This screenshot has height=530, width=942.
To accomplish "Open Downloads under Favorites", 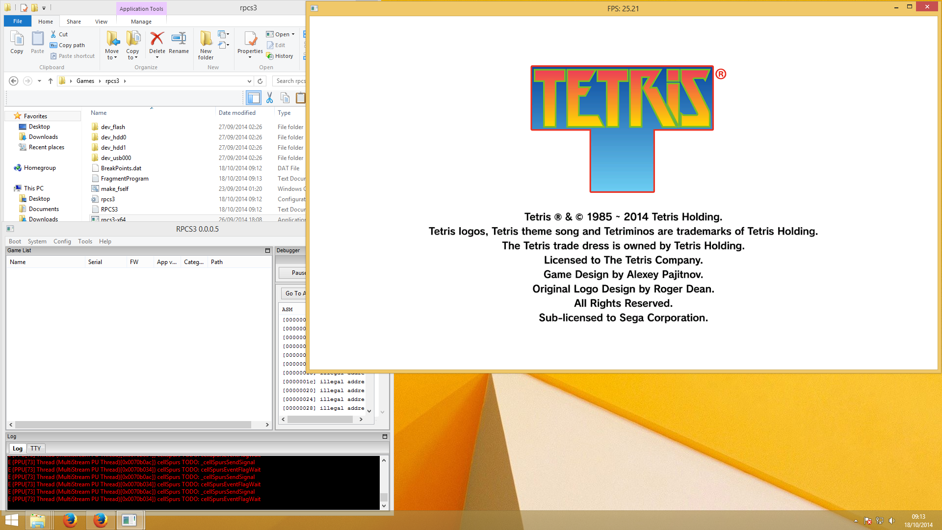I will click(x=43, y=137).
